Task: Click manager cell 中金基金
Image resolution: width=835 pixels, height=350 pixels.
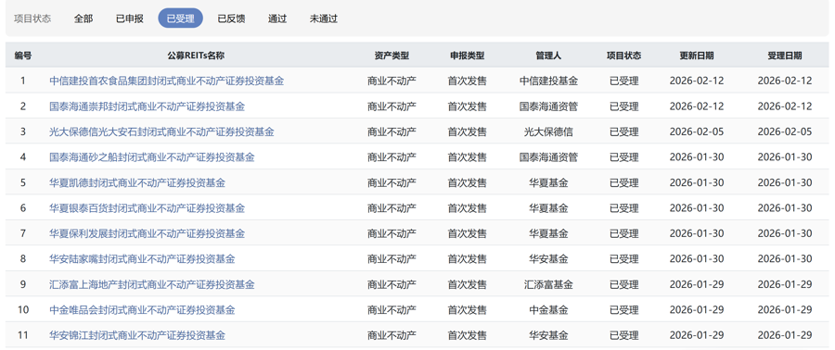Action: pyautogui.click(x=548, y=310)
